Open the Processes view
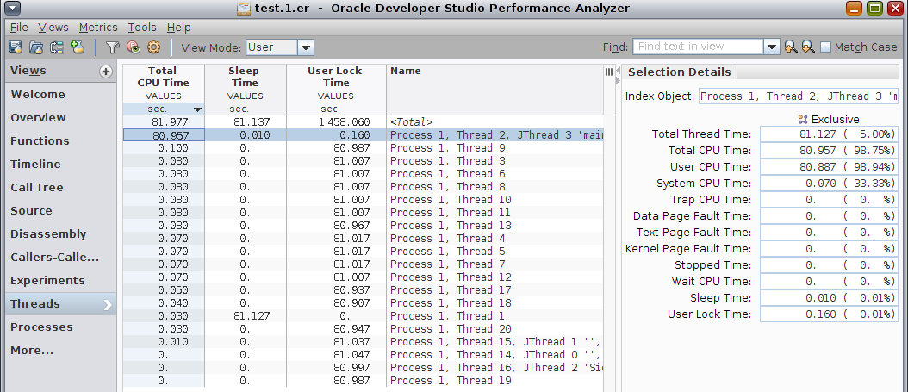Viewport: 908px width, 392px height. pos(61,327)
